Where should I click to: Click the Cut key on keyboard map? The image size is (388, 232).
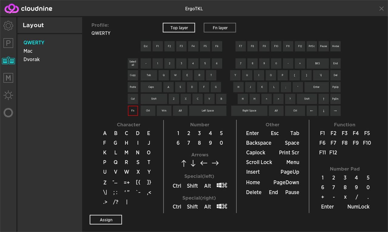(133, 99)
